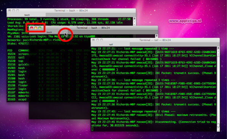Screen dimensions: 227x139
Task: Click the "Disks: 4762713" line in top
Action: pyautogui.click(x=18, y=43)
